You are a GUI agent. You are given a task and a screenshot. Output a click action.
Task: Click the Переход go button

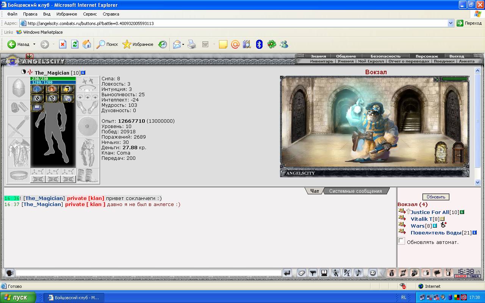pyautogui.click(x=469, y=23)
